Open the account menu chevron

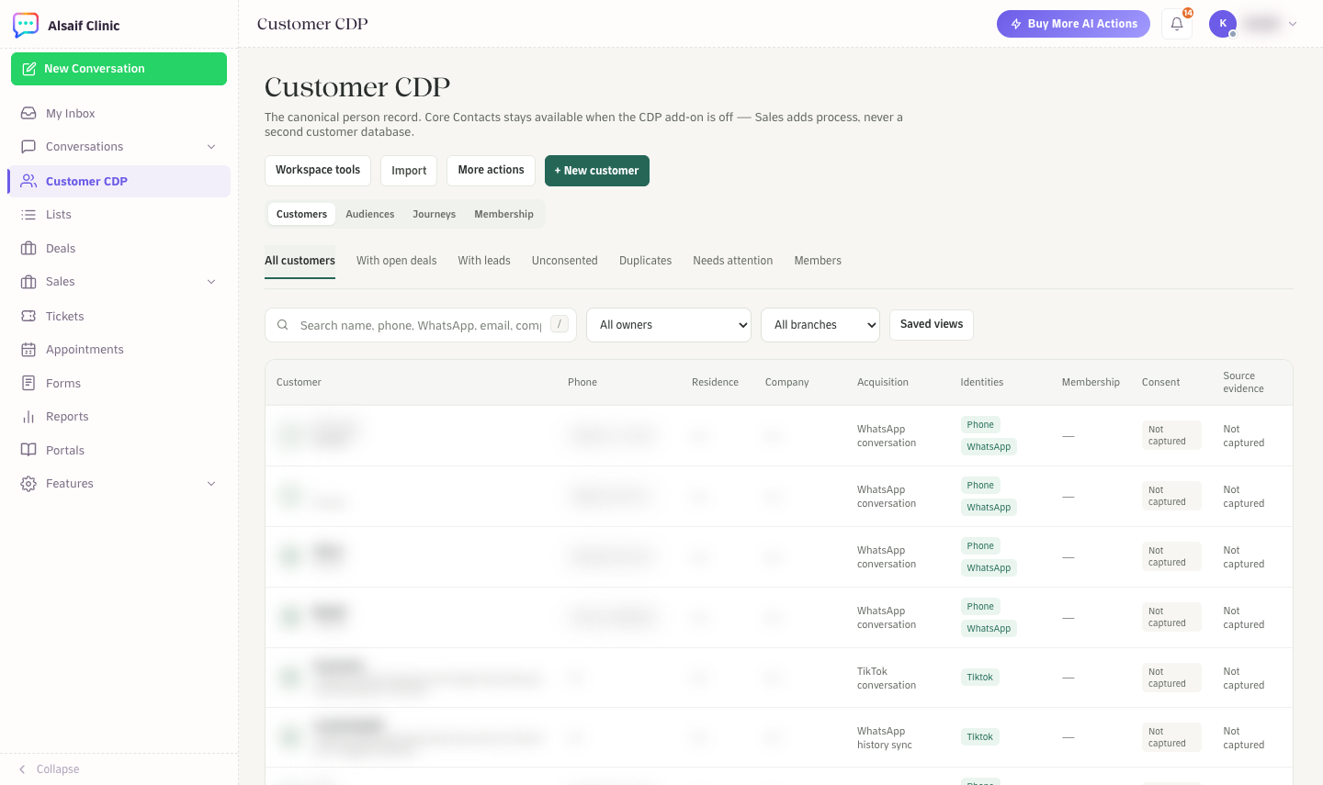(1293, 24)
